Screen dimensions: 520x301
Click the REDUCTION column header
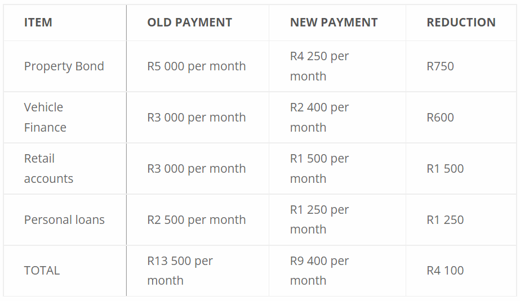click(461, 23)
